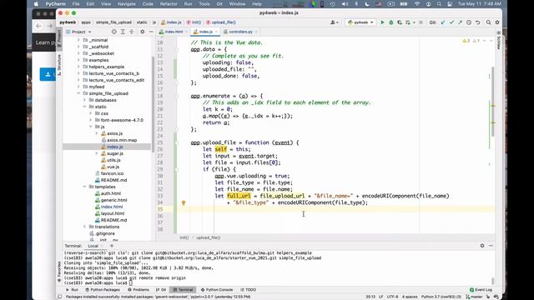
Task: Push commits with the arrow icon
Action: (460, 22)
